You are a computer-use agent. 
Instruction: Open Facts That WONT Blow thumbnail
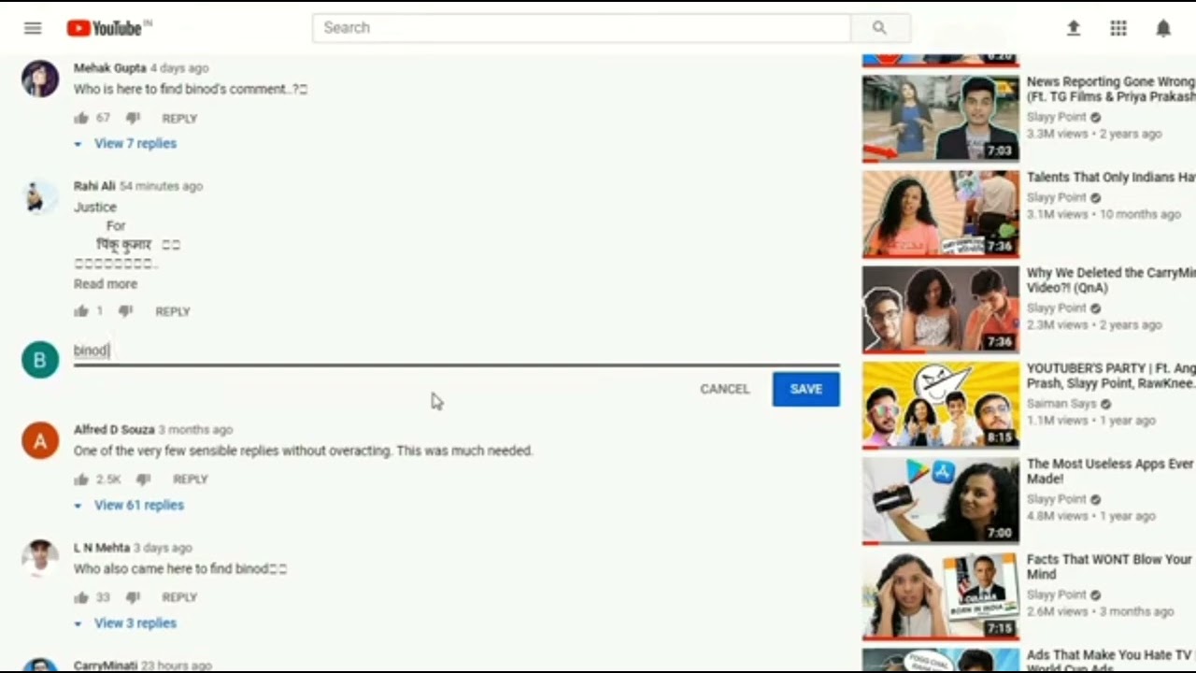point(941,595)
